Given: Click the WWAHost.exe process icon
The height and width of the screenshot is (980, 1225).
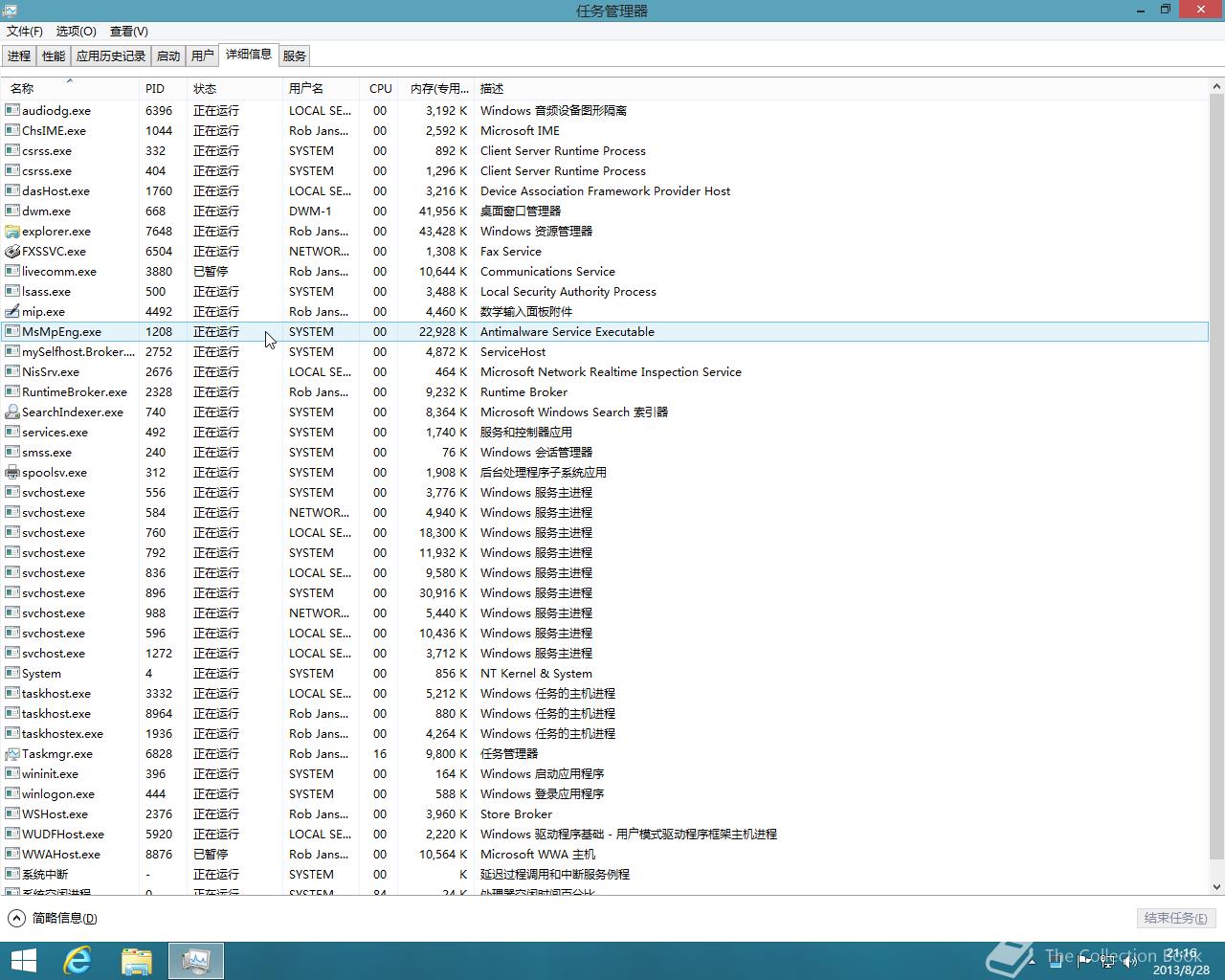Looking at the screenshot, I should point(12,854).
